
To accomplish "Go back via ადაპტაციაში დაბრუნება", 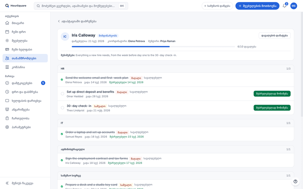I will [x=77, y=21].
